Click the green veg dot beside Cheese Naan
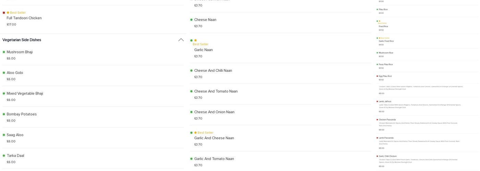Screen dimensions: 480x171 pos(191,20)
